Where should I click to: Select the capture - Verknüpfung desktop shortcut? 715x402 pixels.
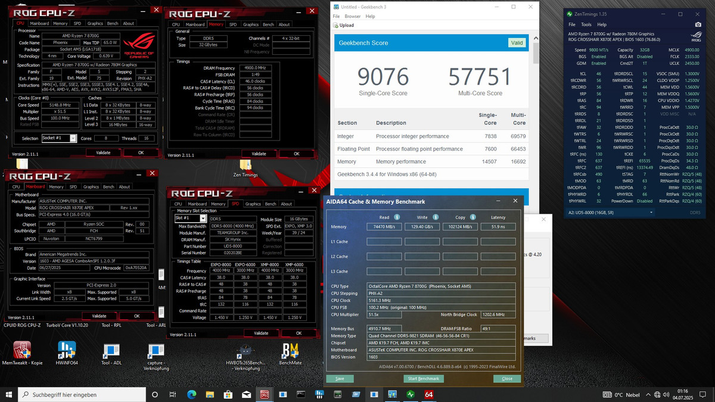tap(156, 356)
